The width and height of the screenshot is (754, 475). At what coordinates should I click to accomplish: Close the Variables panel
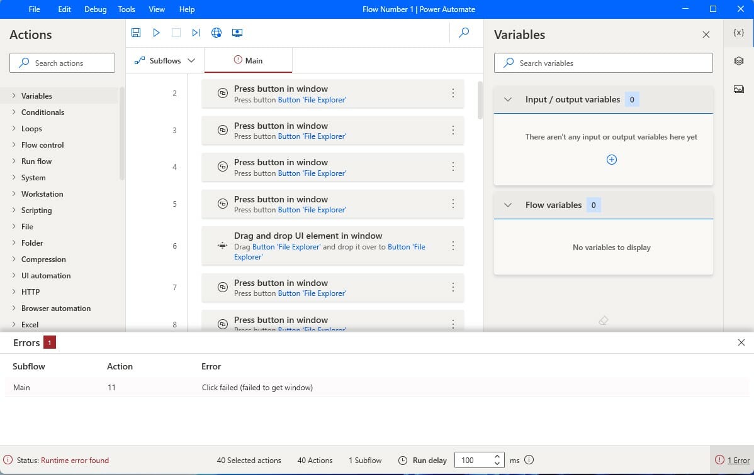click(x=706, y=35)
